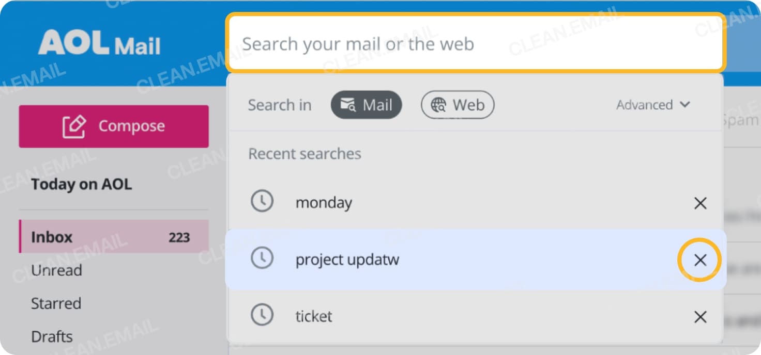Clear the ticket recent search

[700, 317]
